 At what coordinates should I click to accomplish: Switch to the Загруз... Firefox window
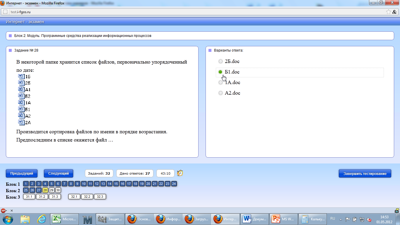click(x=196, y=219)
